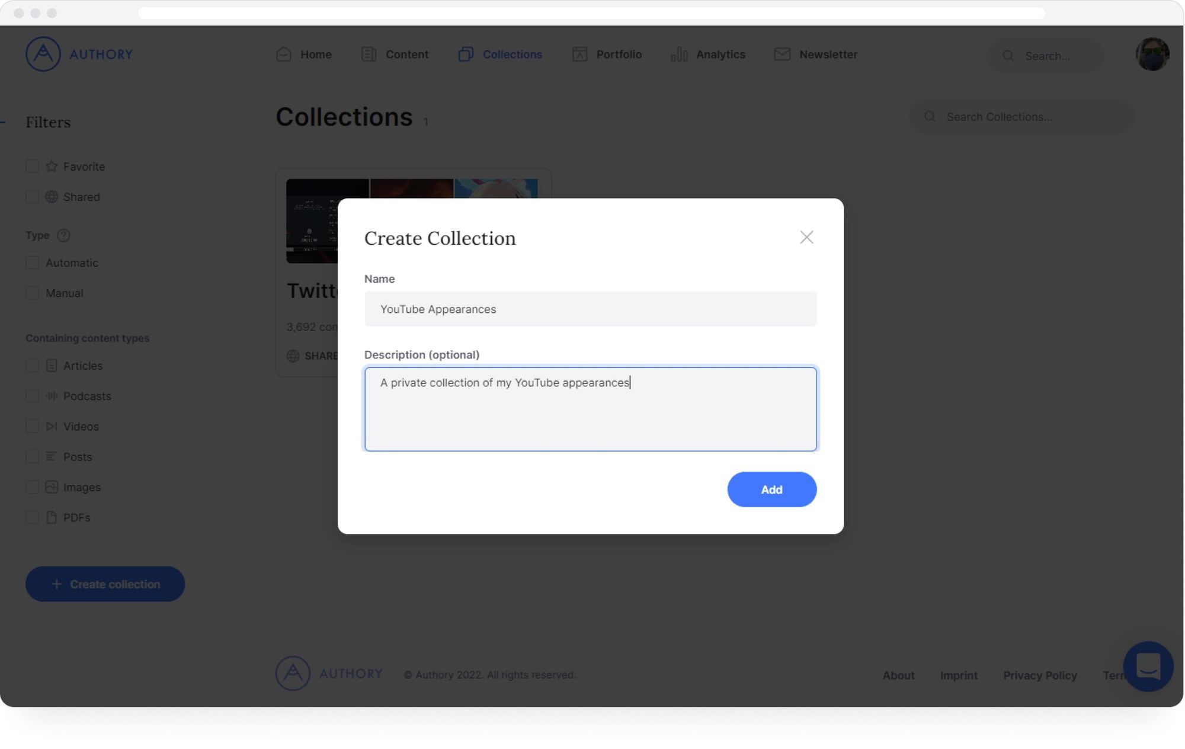Toggle the Favorite filter checkbox
Screen dimensions: 1185x749
tap(33, 167)
